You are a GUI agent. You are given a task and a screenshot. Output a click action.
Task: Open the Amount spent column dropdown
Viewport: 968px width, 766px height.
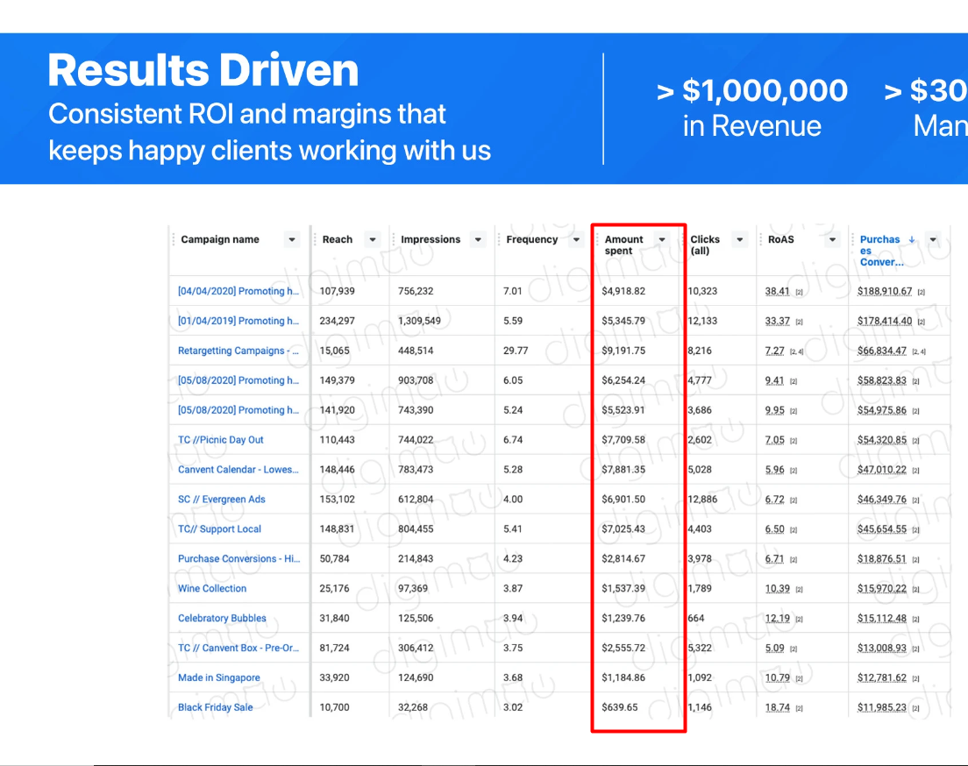click(662, 240)
